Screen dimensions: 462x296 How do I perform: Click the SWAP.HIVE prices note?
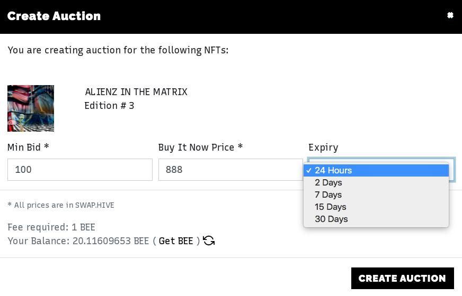(61, 205)
